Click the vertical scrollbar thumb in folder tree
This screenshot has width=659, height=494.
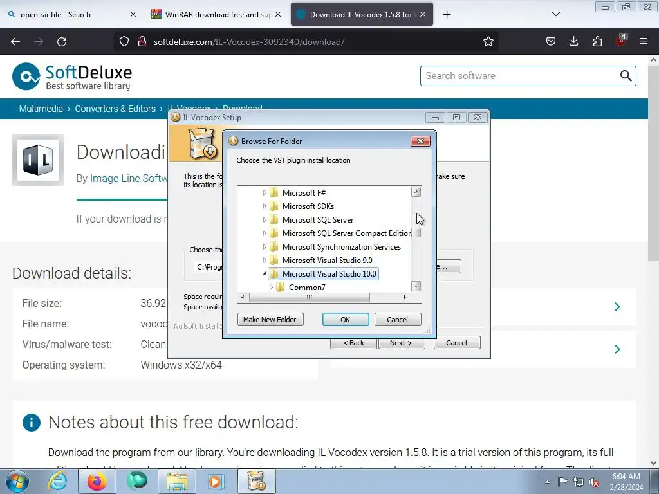(416, 233)
